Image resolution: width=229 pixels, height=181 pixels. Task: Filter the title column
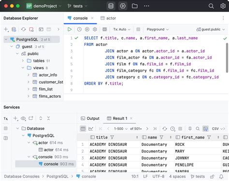tap(112, 137)
